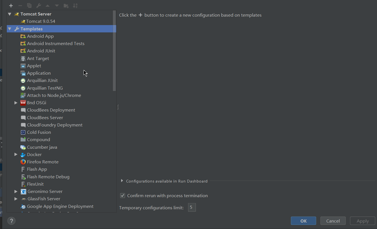Select the FlexUnit template row
The height and width of the screenshot is (229, 377).
pyautogui.click(x=61, y=184)
